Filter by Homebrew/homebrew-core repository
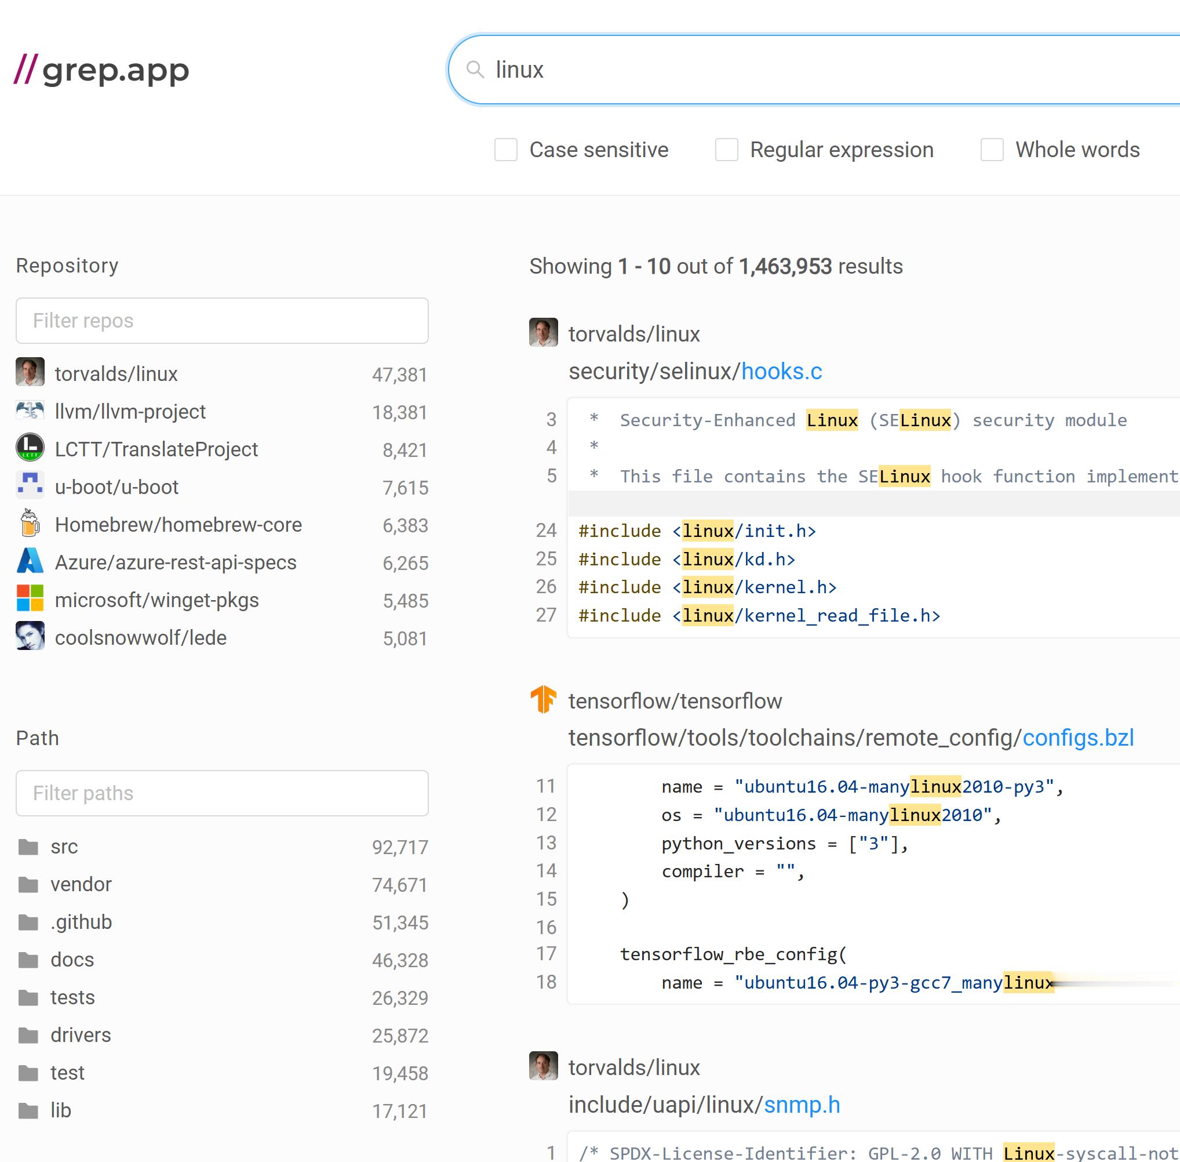 (x=222, y=524)
